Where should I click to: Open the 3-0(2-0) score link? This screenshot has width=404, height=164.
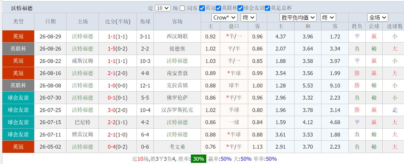118,110
